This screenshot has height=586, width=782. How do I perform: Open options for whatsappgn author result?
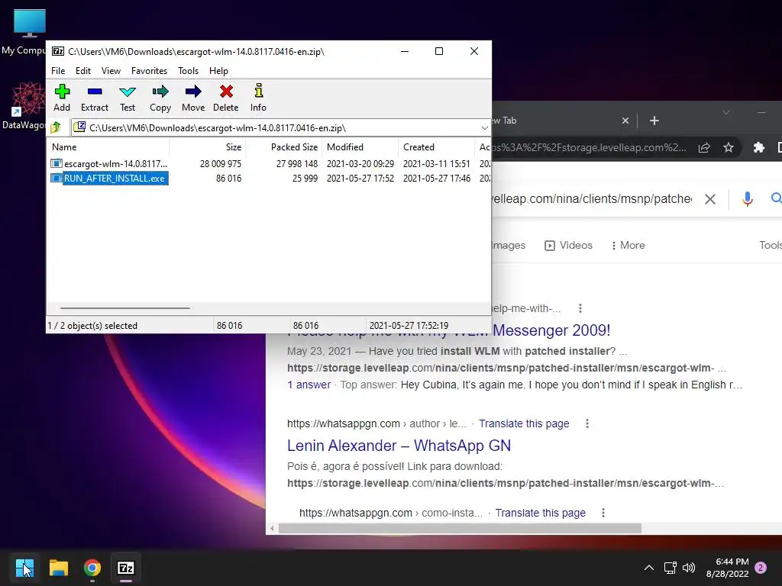coord(587,423)
